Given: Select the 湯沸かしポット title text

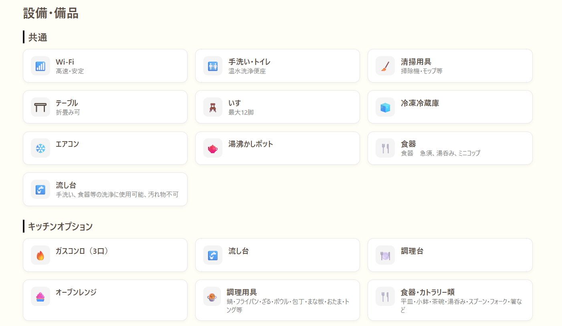Looking at the screenshot, I should pyautogui.click(x=251, y=144).
